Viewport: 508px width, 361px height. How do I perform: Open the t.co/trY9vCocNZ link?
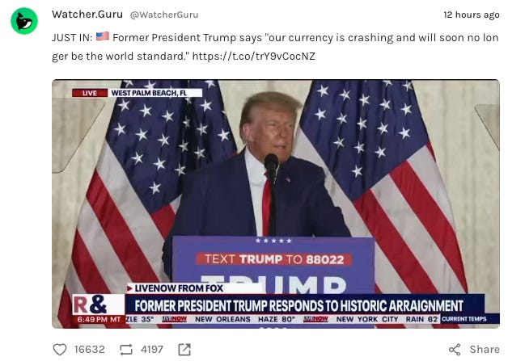pyautogui.click(x=254, y=56)
